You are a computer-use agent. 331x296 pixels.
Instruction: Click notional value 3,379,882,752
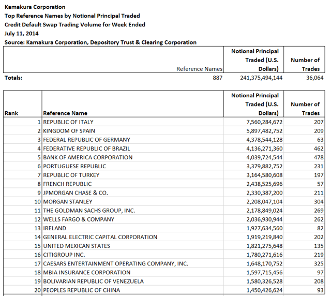tap(264, 167)
